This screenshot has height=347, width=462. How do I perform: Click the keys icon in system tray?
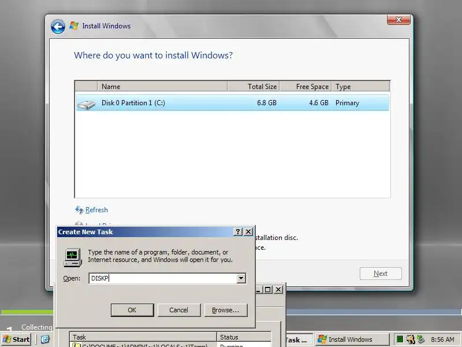point(410,339)
